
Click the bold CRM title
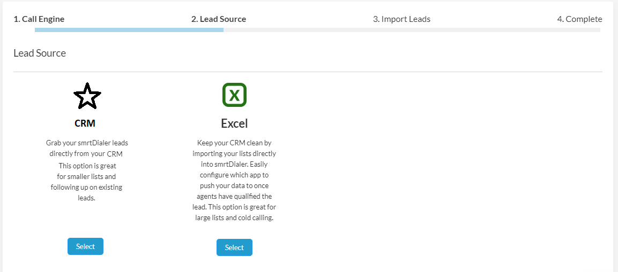point(85,123)
